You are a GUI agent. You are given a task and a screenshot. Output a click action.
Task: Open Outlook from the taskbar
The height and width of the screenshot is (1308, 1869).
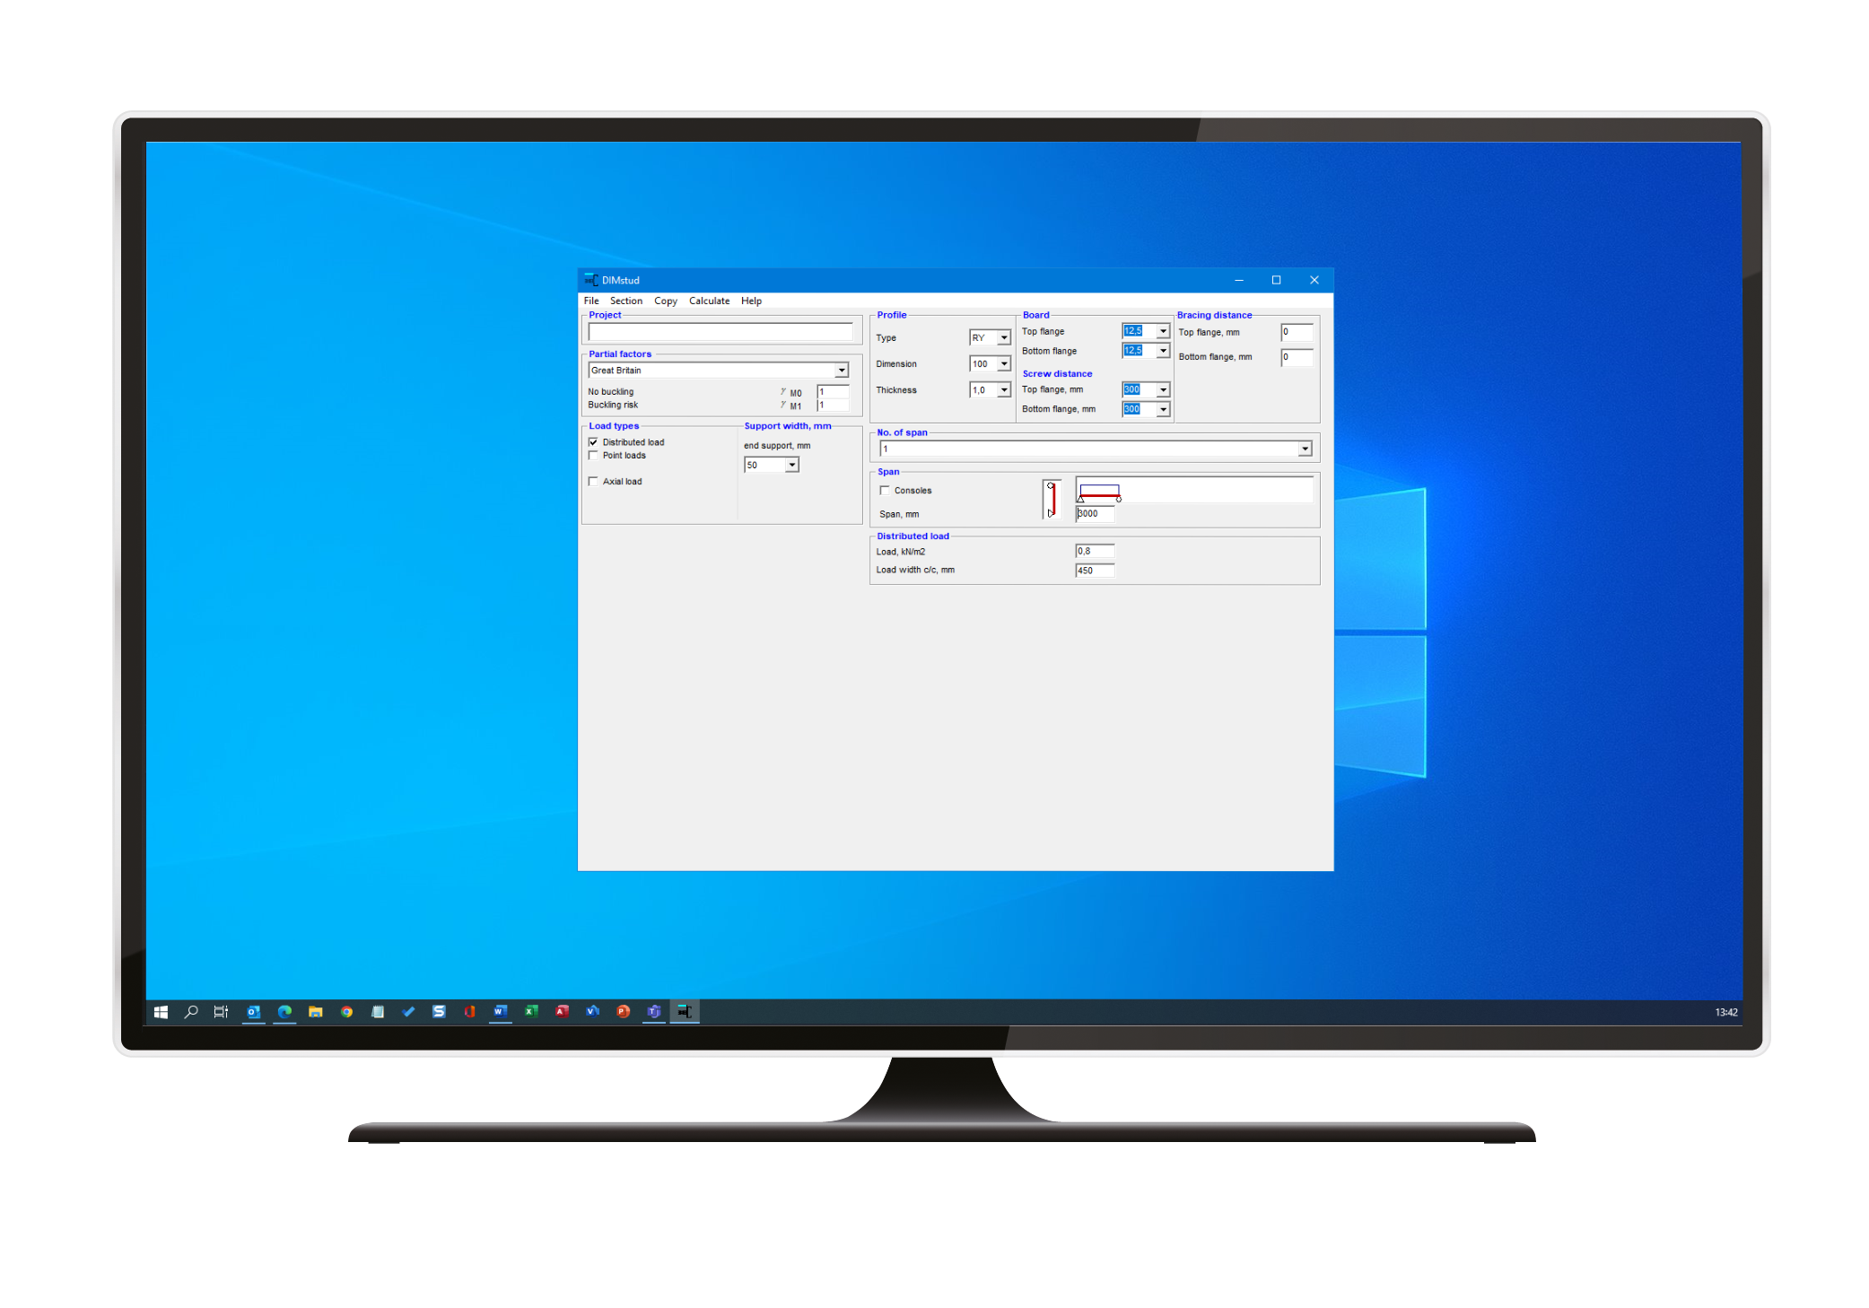(254, 1012)
